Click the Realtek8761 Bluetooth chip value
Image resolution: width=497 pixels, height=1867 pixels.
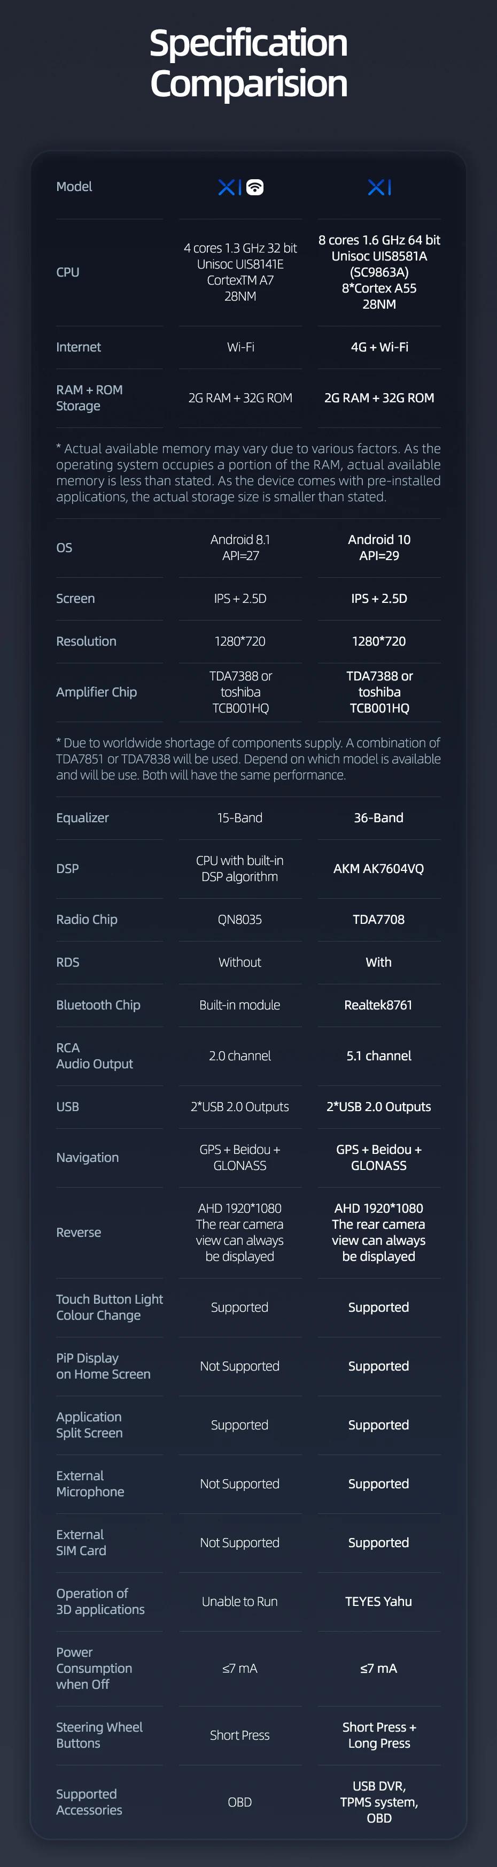click(378, 1005)
